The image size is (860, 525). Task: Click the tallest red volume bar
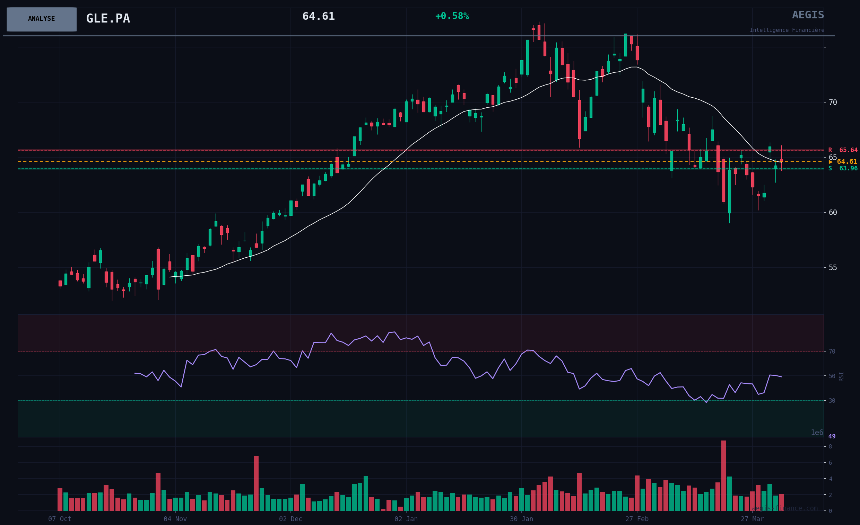(x=723, y=476)
